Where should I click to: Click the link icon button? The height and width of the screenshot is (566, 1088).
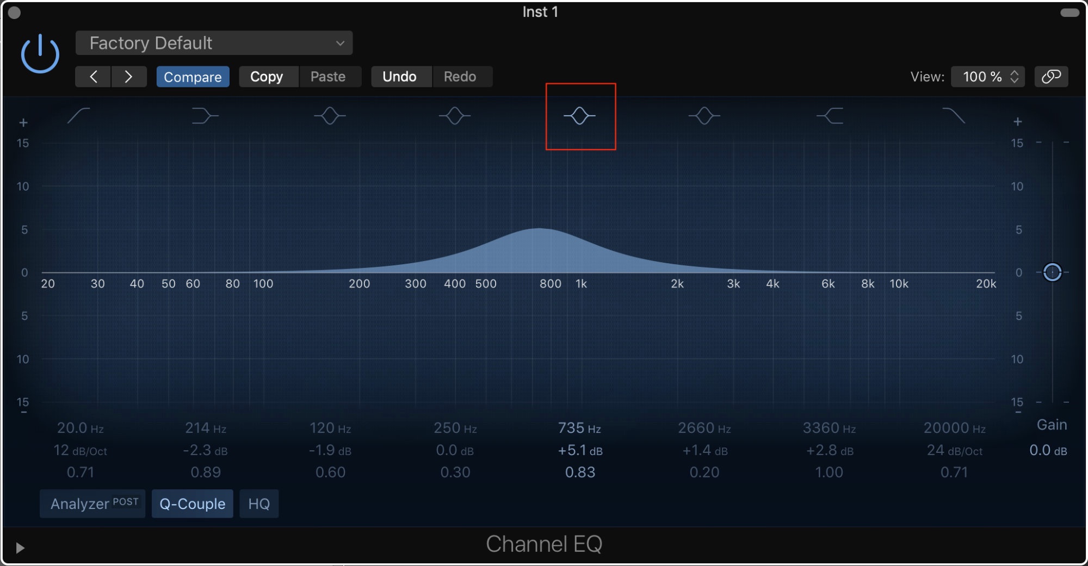[1051, 77]
